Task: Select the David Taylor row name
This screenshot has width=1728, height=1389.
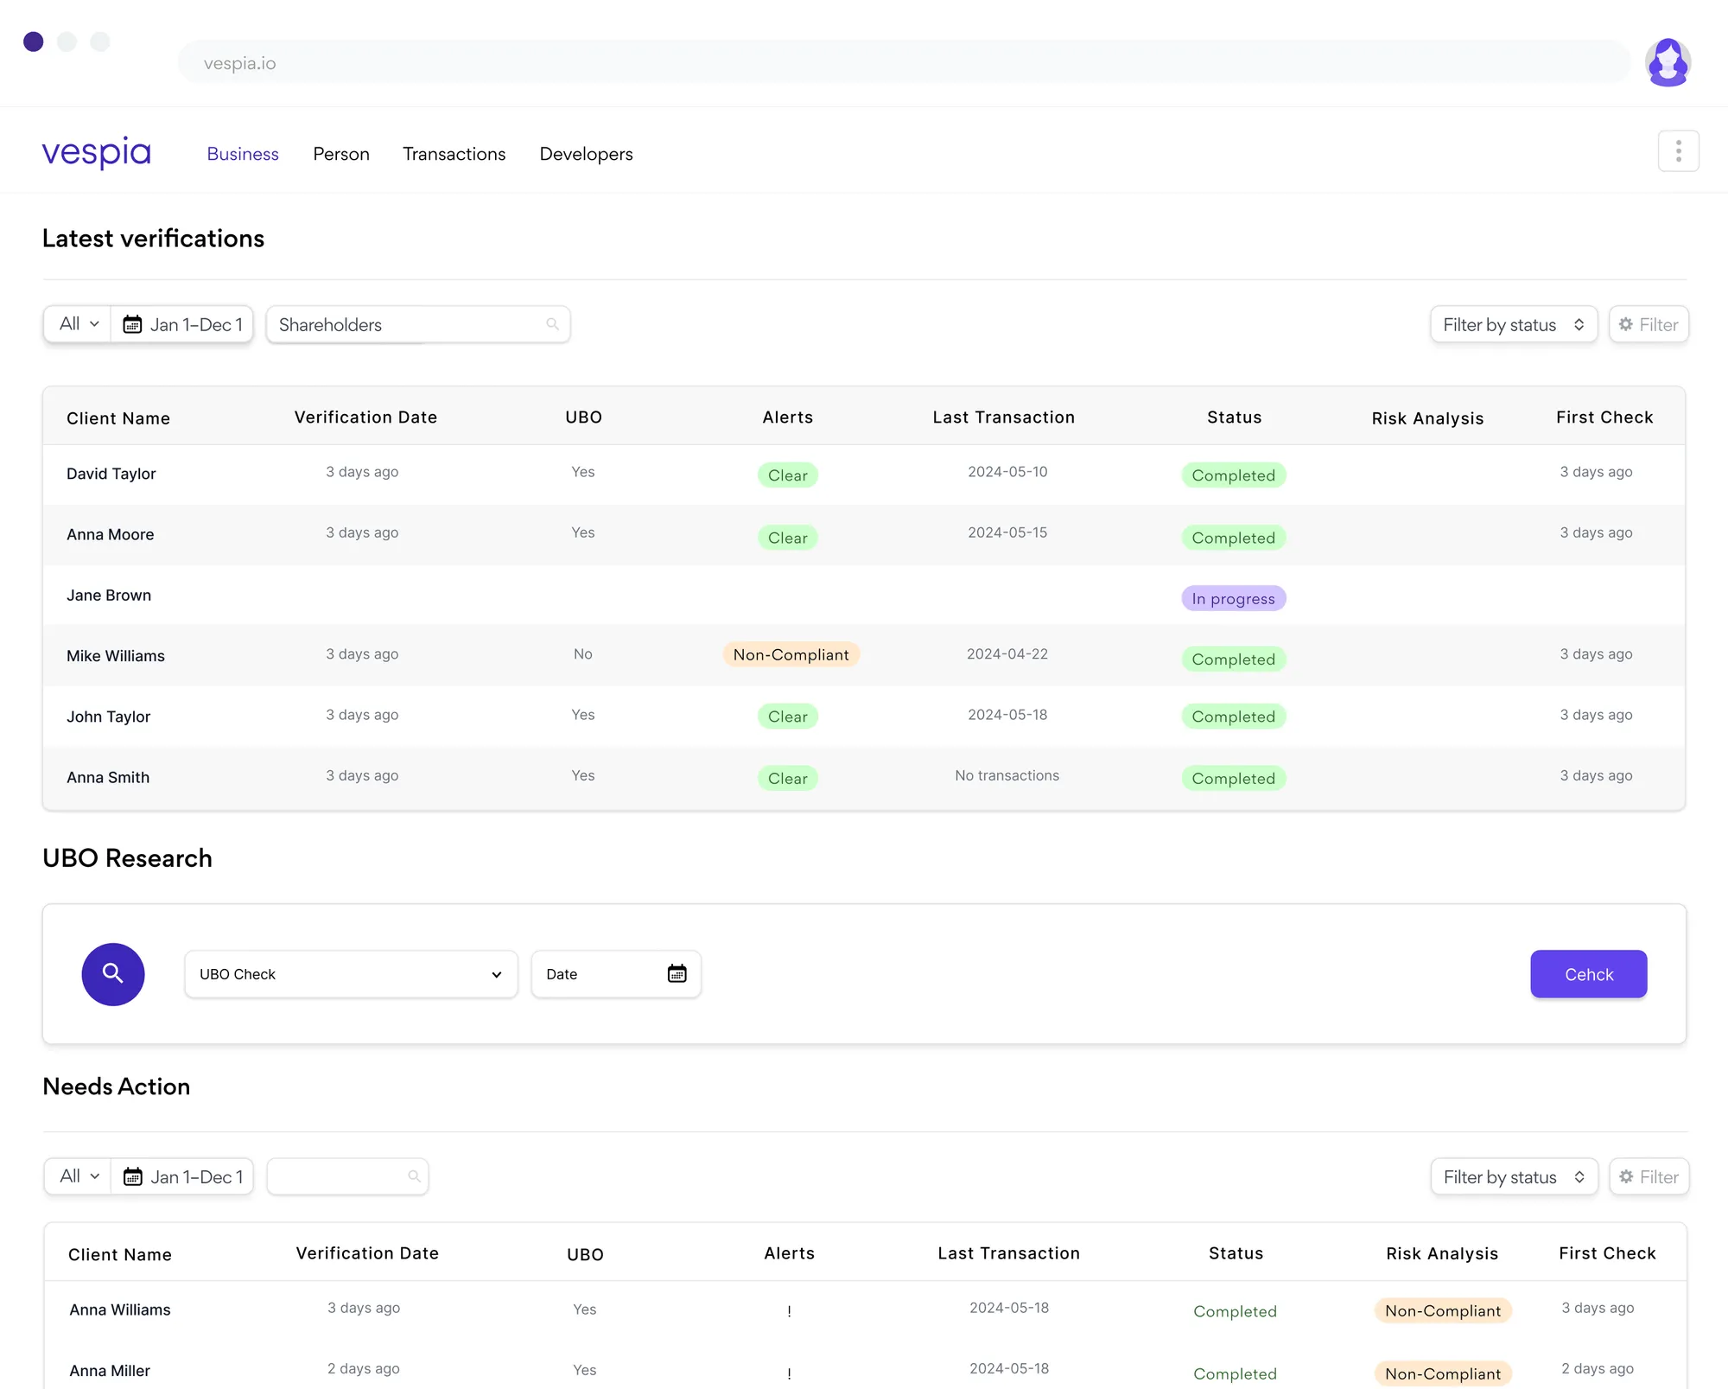Action: click(111, 474)
